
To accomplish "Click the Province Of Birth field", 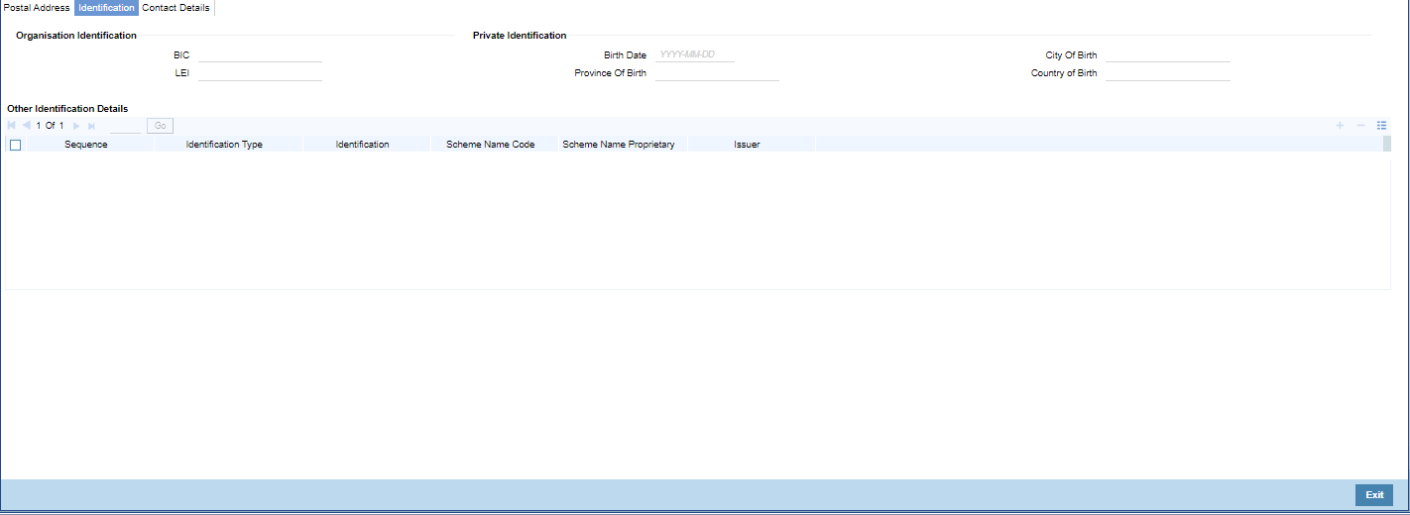I will 717,73.
